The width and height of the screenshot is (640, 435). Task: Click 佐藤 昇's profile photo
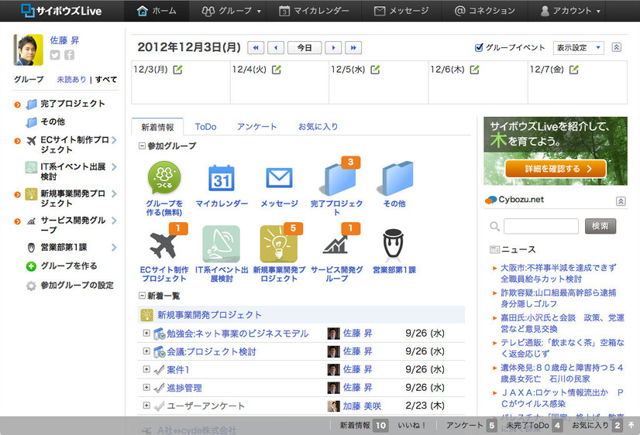pyautogui.click(x=28, y=50)
